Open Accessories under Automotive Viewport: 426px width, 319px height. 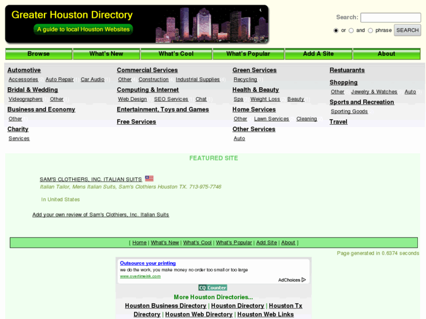pos(23,79)
